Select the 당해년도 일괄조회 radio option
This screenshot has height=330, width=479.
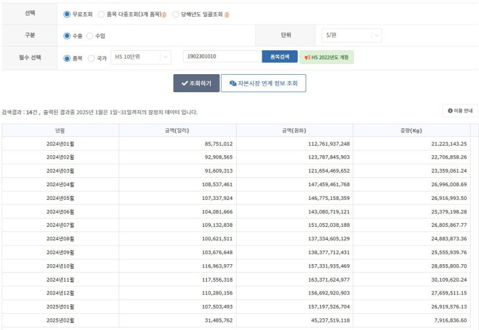[175, 14]
